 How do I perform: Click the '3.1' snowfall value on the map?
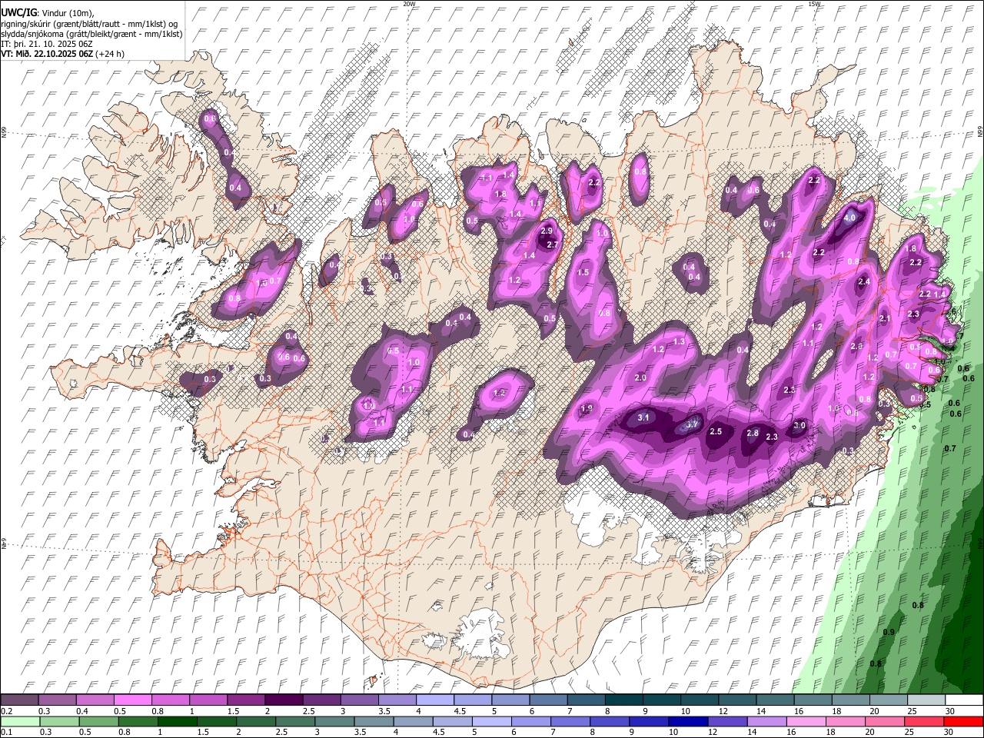coord(644,417)
